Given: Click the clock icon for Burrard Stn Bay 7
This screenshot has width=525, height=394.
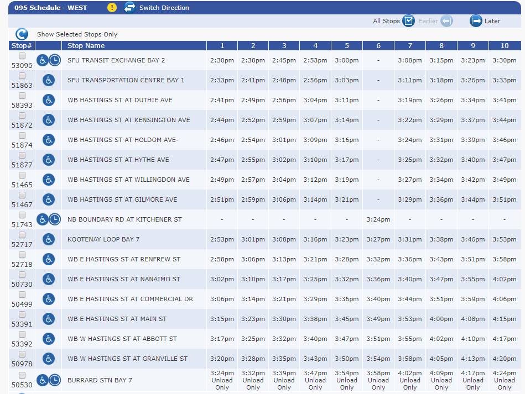Looking at the screenshot, I should 55,380.
